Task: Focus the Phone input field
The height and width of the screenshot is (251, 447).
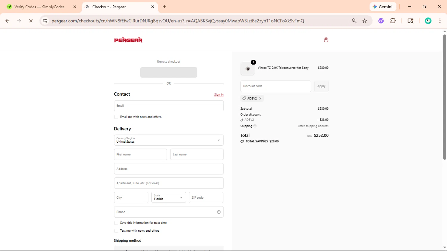Action: (169, 212)
